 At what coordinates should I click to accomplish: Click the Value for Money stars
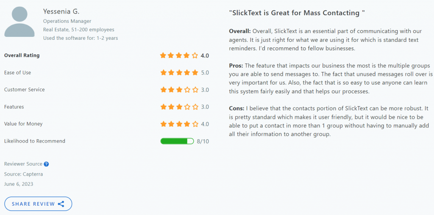(179, 124)
